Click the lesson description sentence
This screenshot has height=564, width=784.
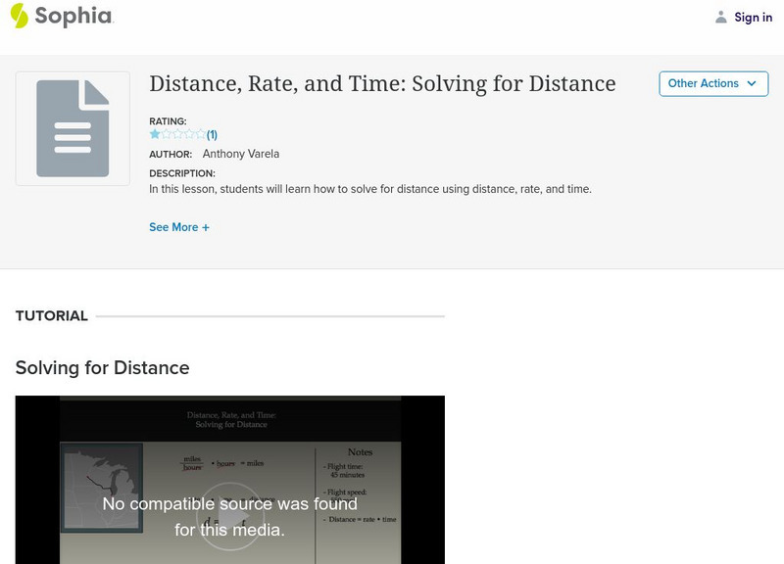(370, 189)
